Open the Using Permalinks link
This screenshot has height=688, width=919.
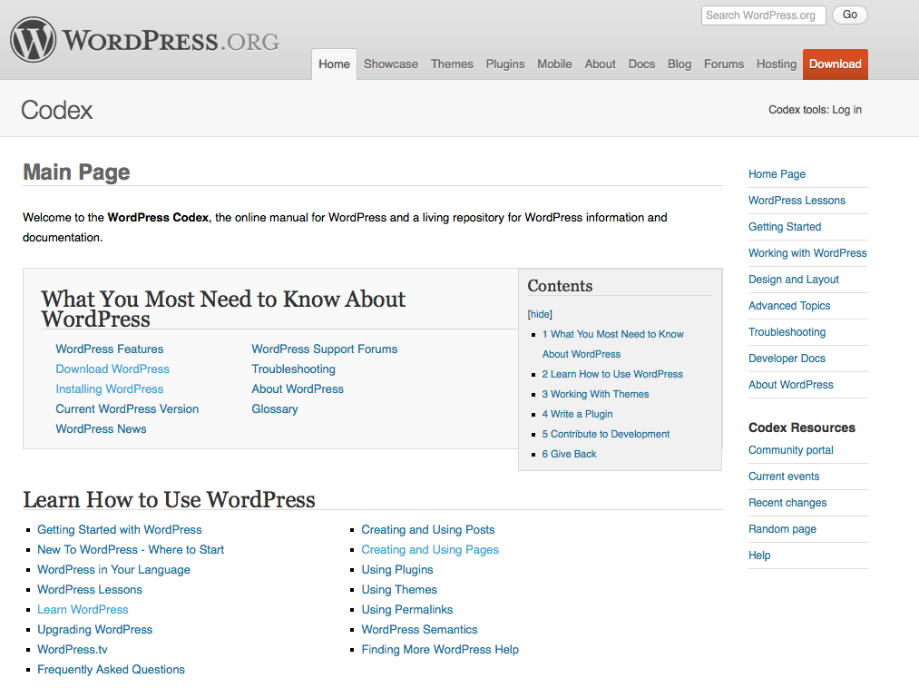(x=407, y=609)
